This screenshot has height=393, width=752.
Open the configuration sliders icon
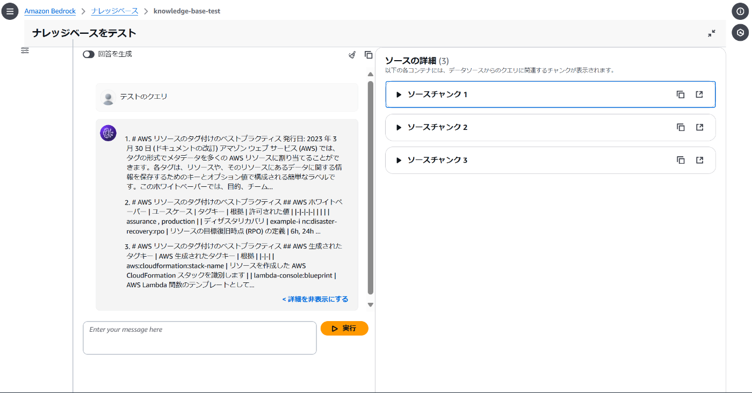click(25, 50)
